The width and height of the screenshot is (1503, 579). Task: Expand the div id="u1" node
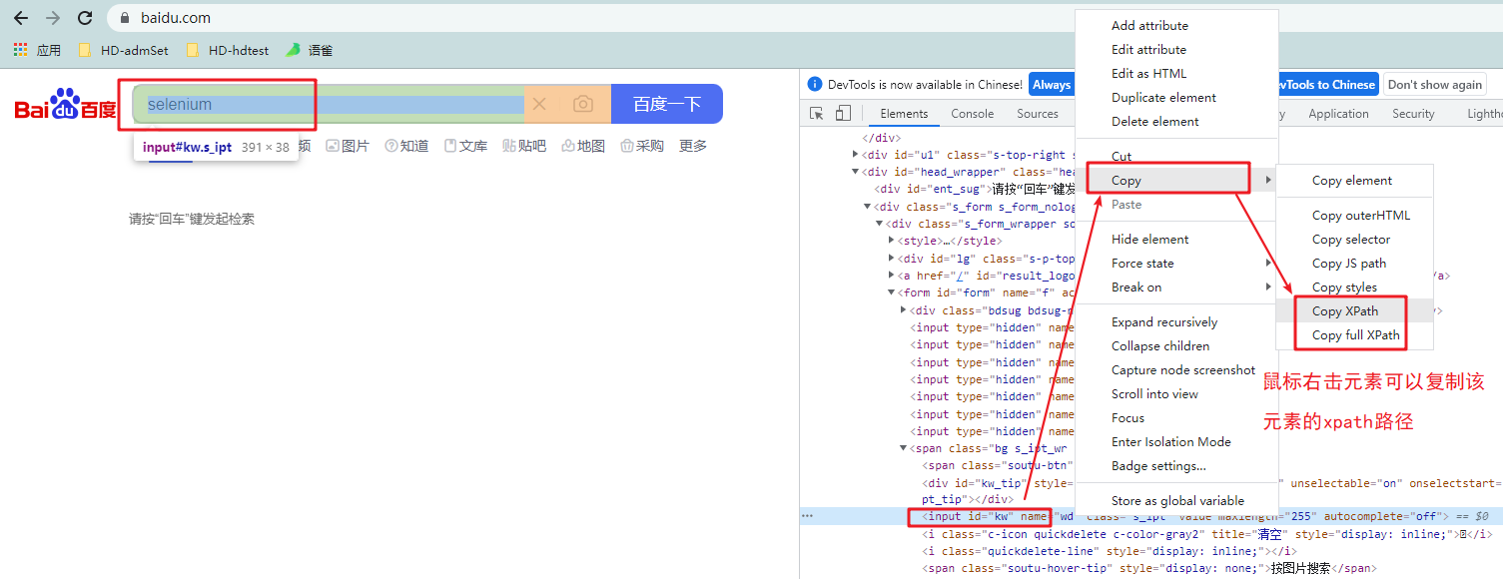(855, 155)
